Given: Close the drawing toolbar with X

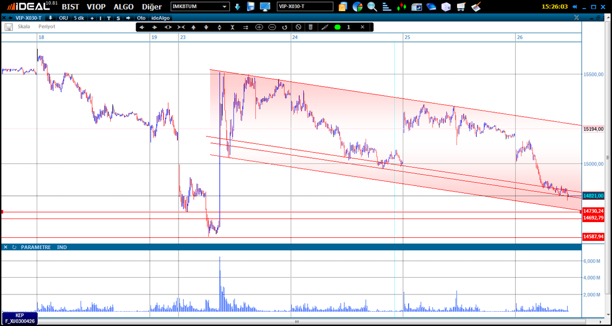Looking at the screenshot, I should (363, 27).
